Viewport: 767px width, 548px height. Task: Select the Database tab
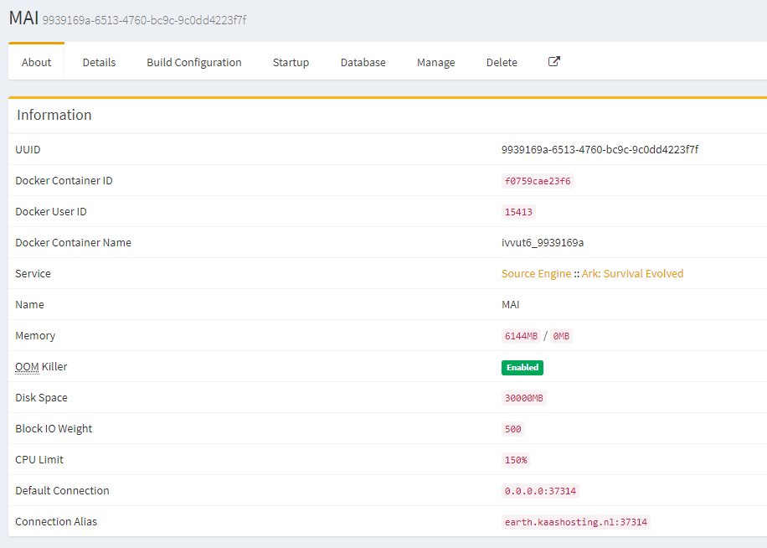click(x=363, y=62)
